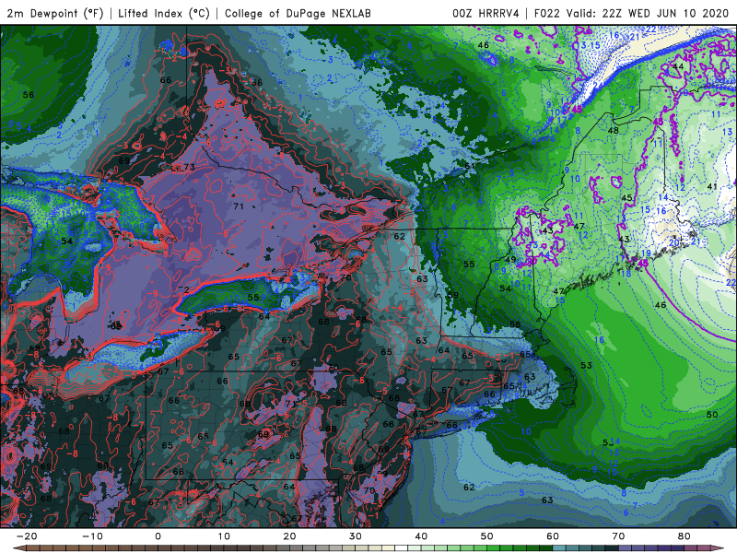The width and height of the screenshot is (737, 553).
Task: Click the black '44' dewpoint reading
Action: (x=678, y=66)
